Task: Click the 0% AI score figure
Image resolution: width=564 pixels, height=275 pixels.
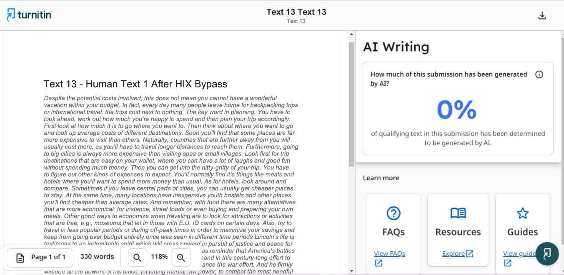Action: coord(456,110)
